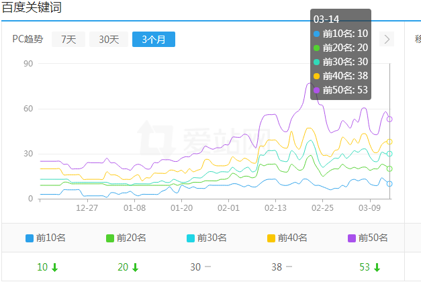Screen dimensions: 421x286
Task: Click the 02-13 date label on axis
Action: point(275,208)
